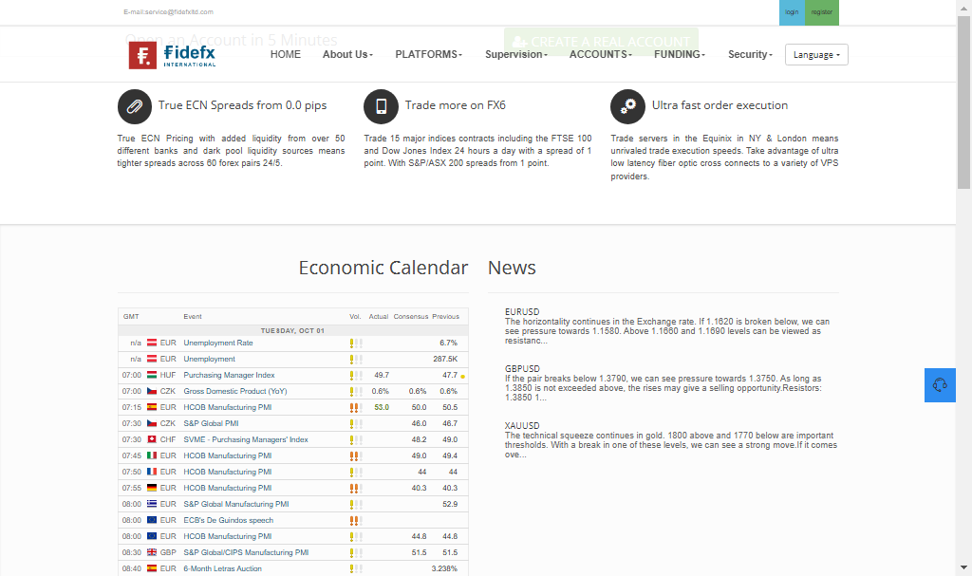Click the Fidefx International logo
Image resolution: width=972 pixels, height=576 pixels.
(173, 55)
